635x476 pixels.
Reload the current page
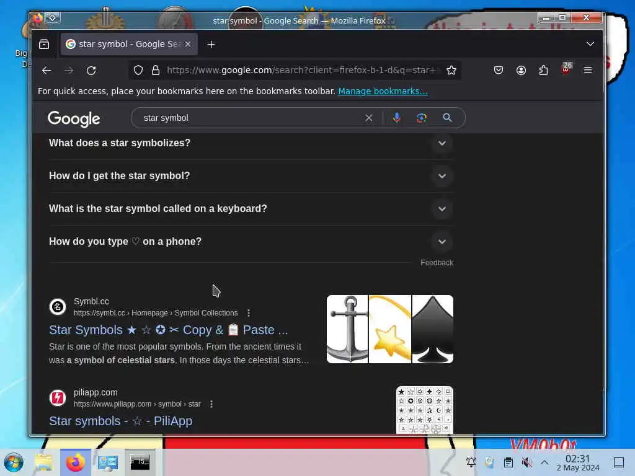click(91, 71)
